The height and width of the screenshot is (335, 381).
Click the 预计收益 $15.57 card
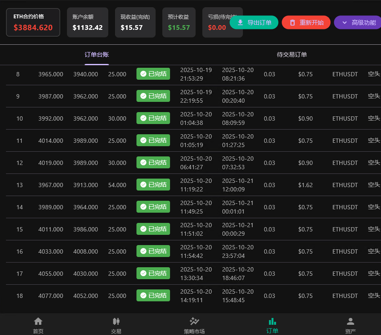coord(179,22)
